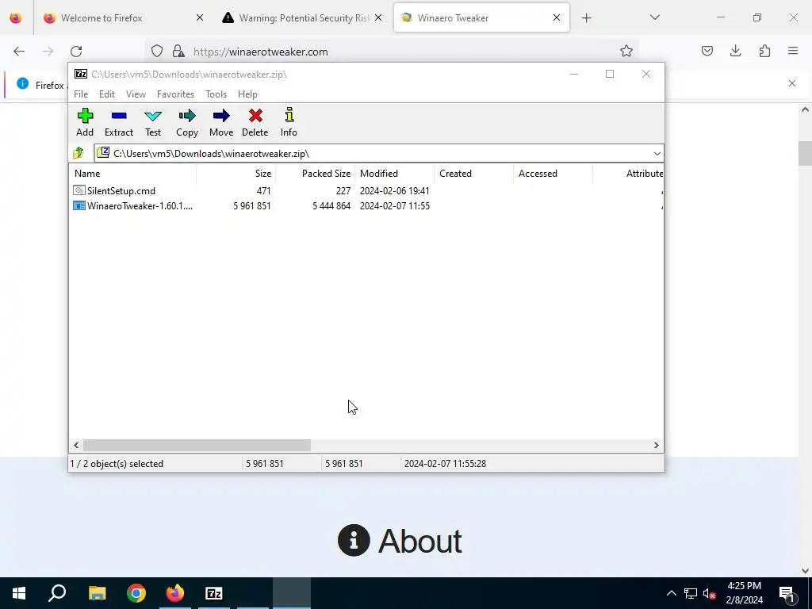Click the '1 / 2 object(s) selected' status text
Image resolution: width=812 pixels, height=609 pixels.
[117, 463]
